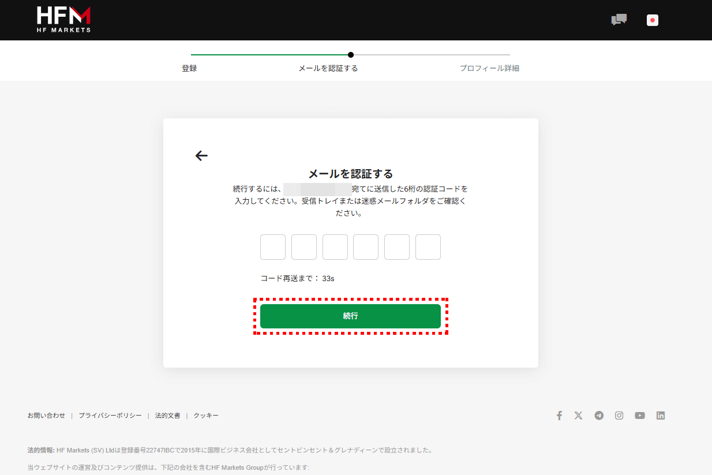Open the Japan flag language selector

[x=653, y=20]
